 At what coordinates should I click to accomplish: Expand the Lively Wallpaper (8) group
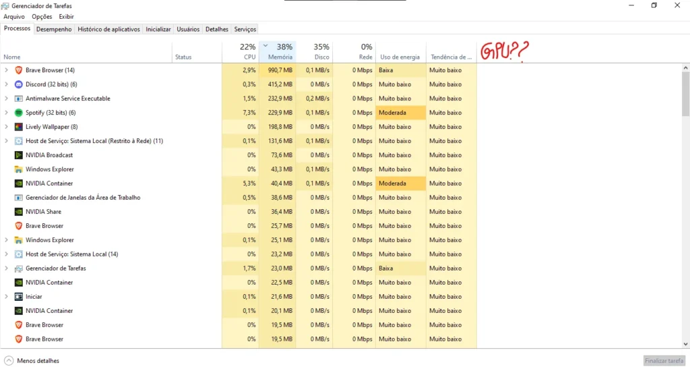click(x=6, y=126)
